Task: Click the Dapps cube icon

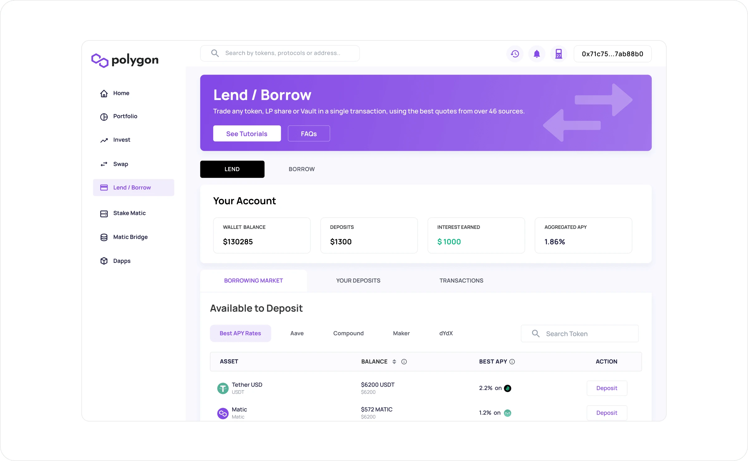Action: tap(104, 261)
